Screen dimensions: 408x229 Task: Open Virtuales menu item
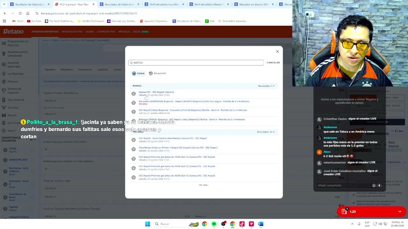click(124, 32)
